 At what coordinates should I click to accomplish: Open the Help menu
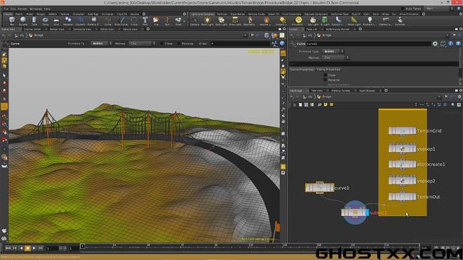pos(47,9)
